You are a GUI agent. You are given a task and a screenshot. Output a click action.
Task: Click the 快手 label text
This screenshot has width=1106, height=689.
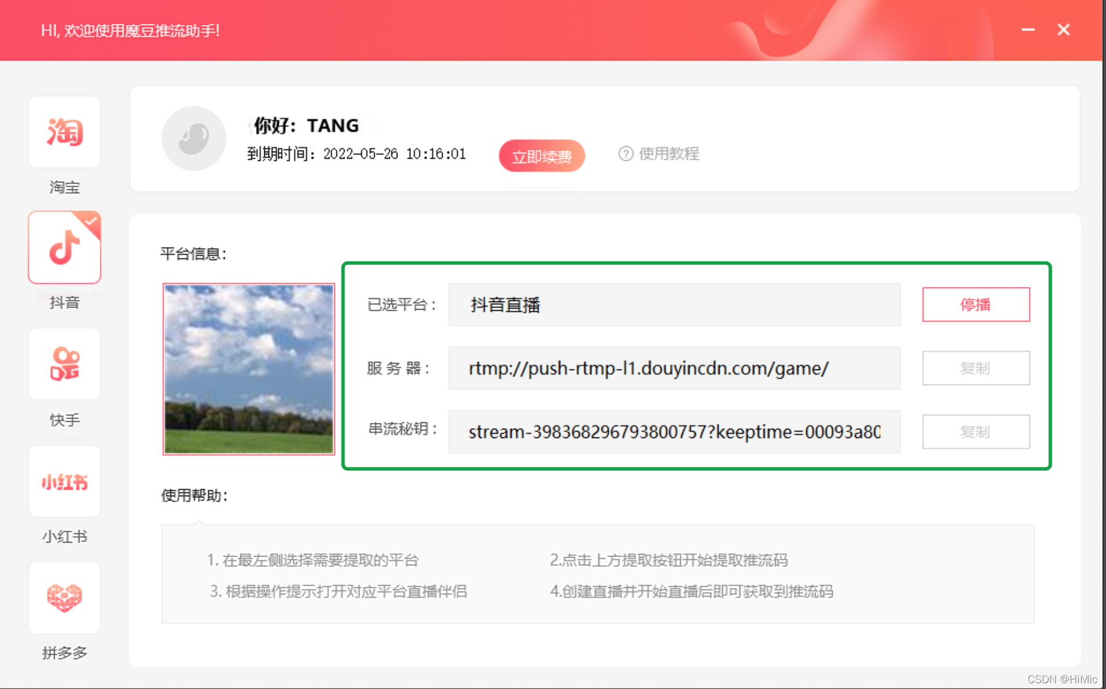[x=64, y=419]
